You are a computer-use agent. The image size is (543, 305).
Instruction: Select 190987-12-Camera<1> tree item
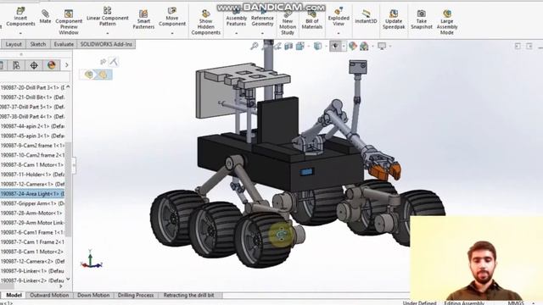coord(32,184)
